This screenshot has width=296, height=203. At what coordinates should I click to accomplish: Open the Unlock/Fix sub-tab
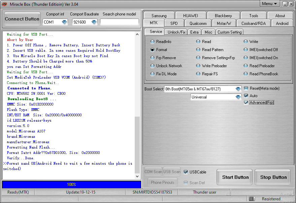click(x=177, y=32)
